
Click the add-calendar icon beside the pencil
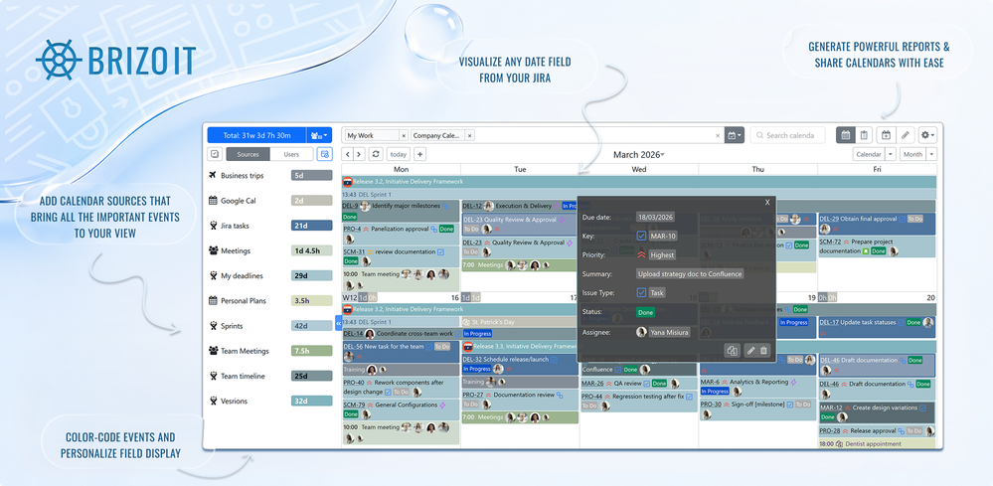(x=886, y=135)
